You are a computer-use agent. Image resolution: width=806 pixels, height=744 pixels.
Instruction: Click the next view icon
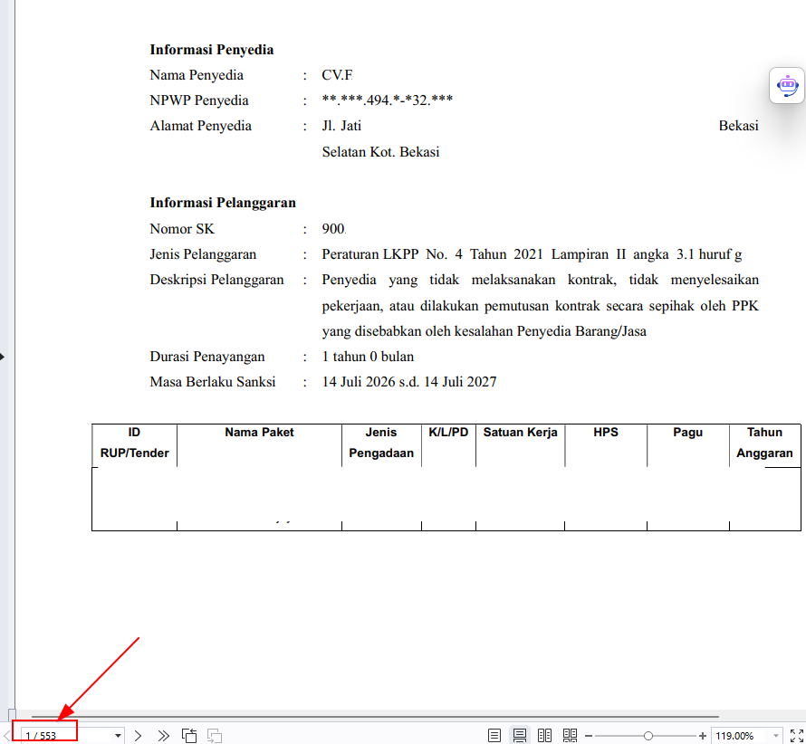click(215, 736)
